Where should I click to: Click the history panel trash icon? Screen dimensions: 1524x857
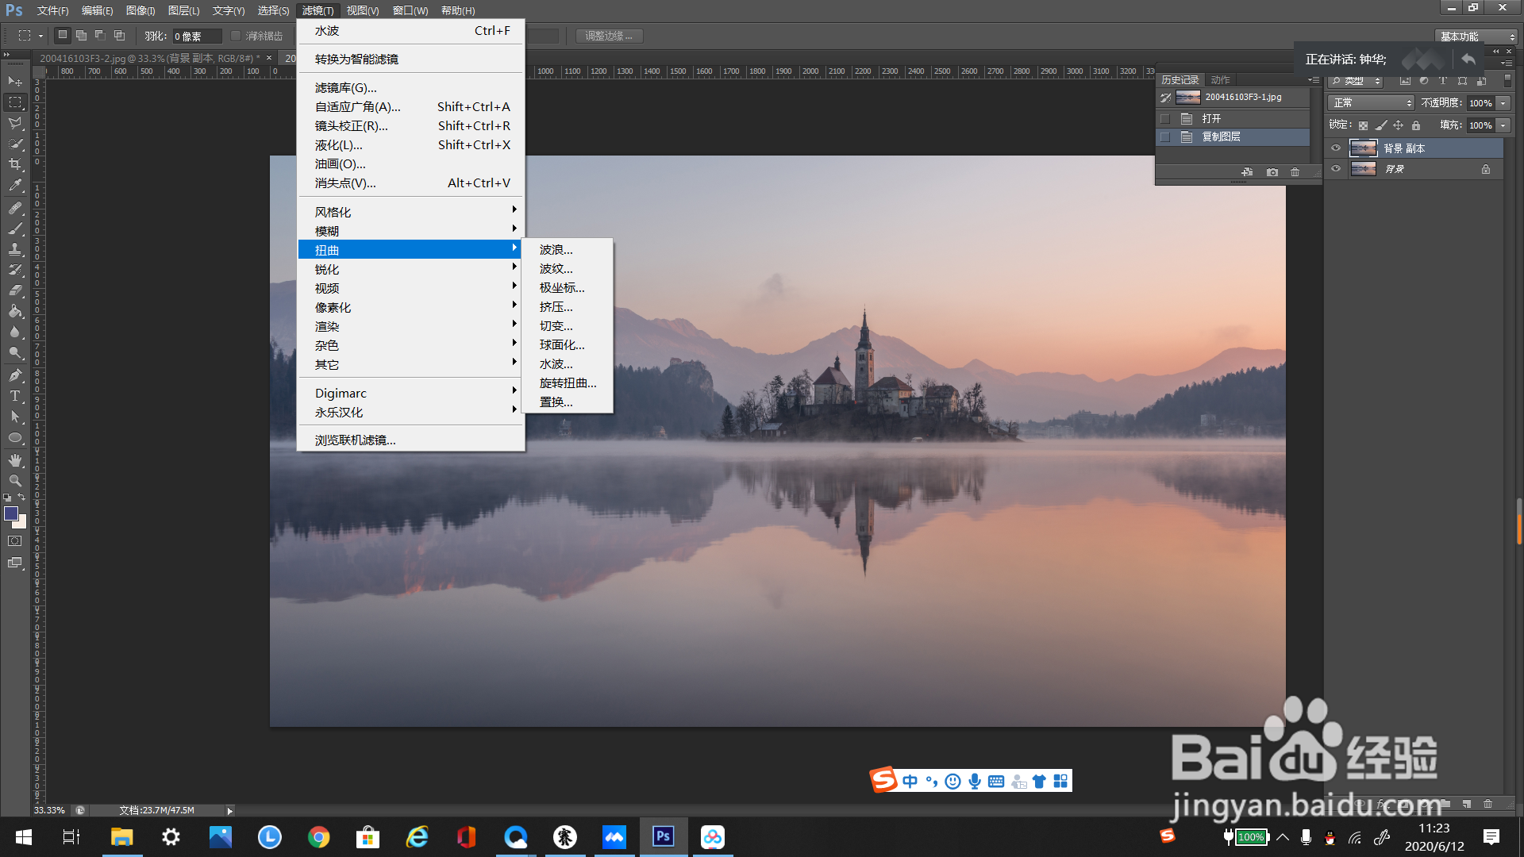pos(1295,172)
